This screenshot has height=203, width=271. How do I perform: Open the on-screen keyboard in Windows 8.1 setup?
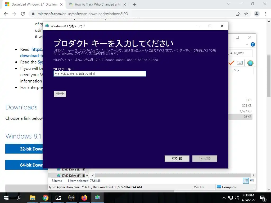(60, 94)
